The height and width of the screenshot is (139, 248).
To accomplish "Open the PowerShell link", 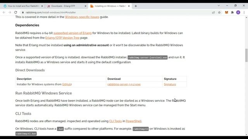I will pos(133,121).
